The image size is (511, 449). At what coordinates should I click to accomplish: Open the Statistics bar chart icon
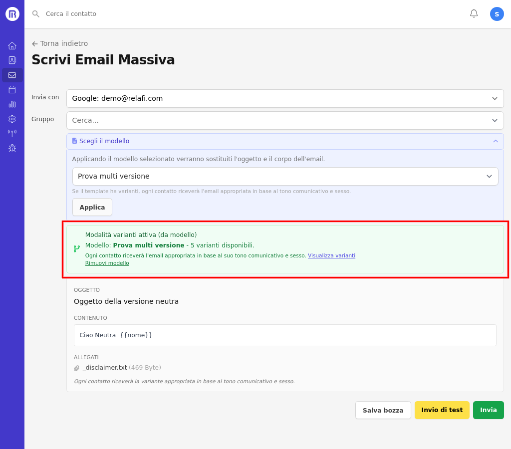(x=12, y=104)
